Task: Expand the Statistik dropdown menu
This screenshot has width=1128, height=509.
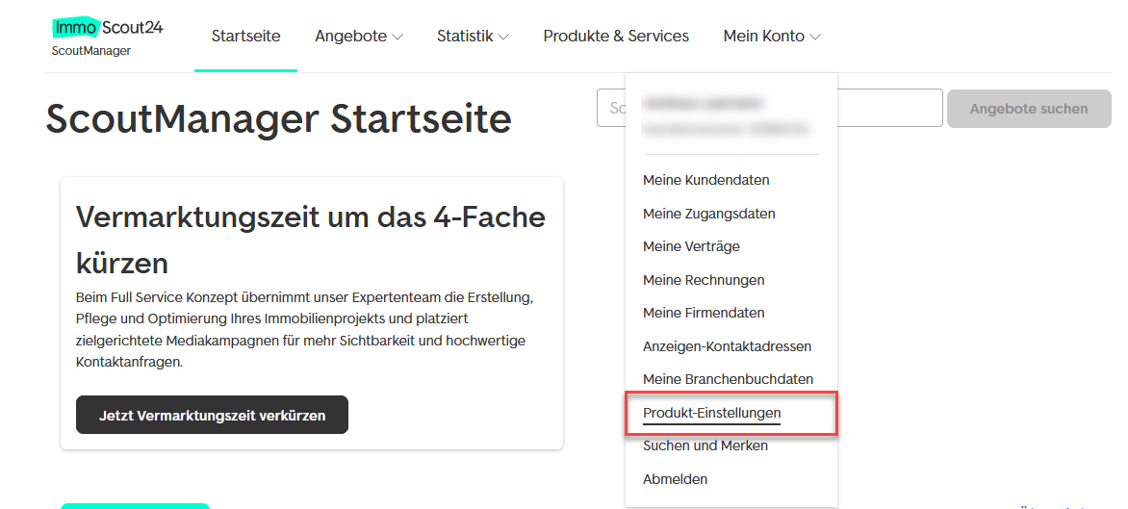Action: click(472, 37)
